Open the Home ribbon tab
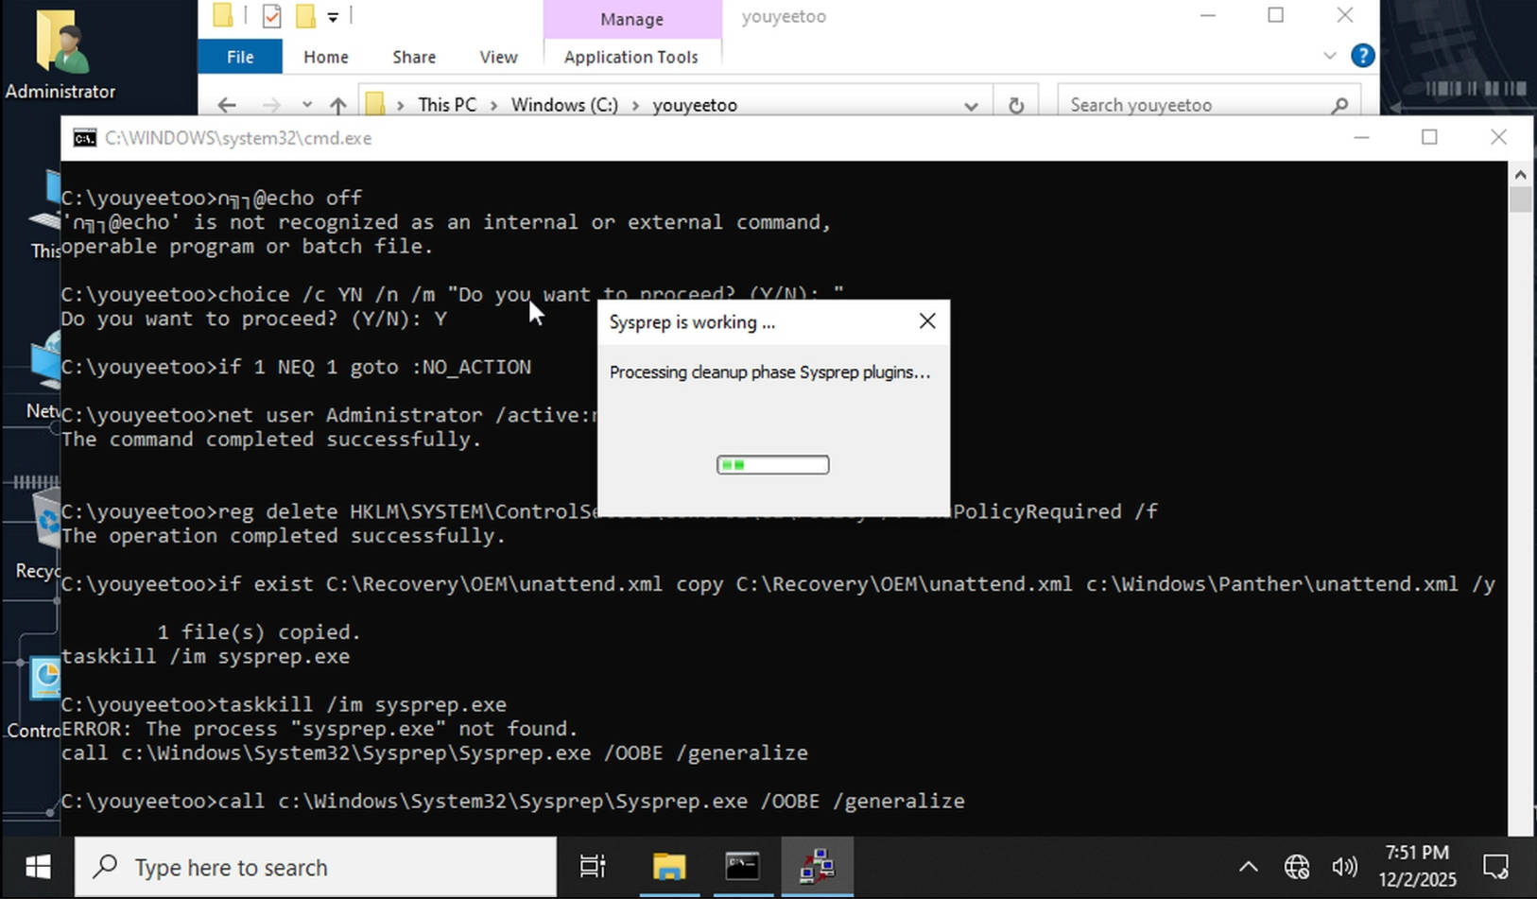Screen dimensions: 1537x899 click(326, 57)
